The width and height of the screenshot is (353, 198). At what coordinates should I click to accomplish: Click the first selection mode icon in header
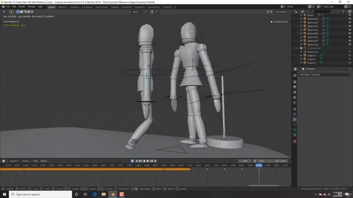pyautogui.click(x=18, y=12)
